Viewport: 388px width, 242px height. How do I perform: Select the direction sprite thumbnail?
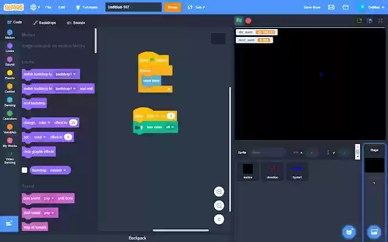(272, 171)
